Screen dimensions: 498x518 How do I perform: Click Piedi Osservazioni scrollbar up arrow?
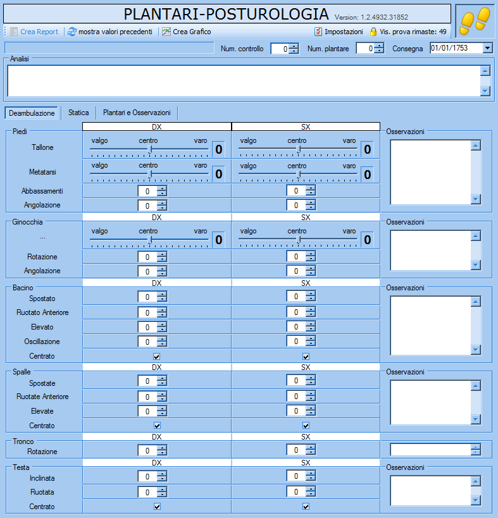click(x=475, y=145)
